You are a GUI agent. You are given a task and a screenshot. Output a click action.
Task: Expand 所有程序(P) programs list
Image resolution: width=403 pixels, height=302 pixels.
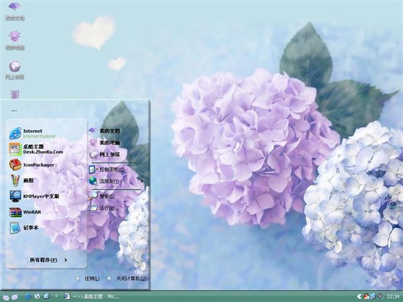(48, 260)
